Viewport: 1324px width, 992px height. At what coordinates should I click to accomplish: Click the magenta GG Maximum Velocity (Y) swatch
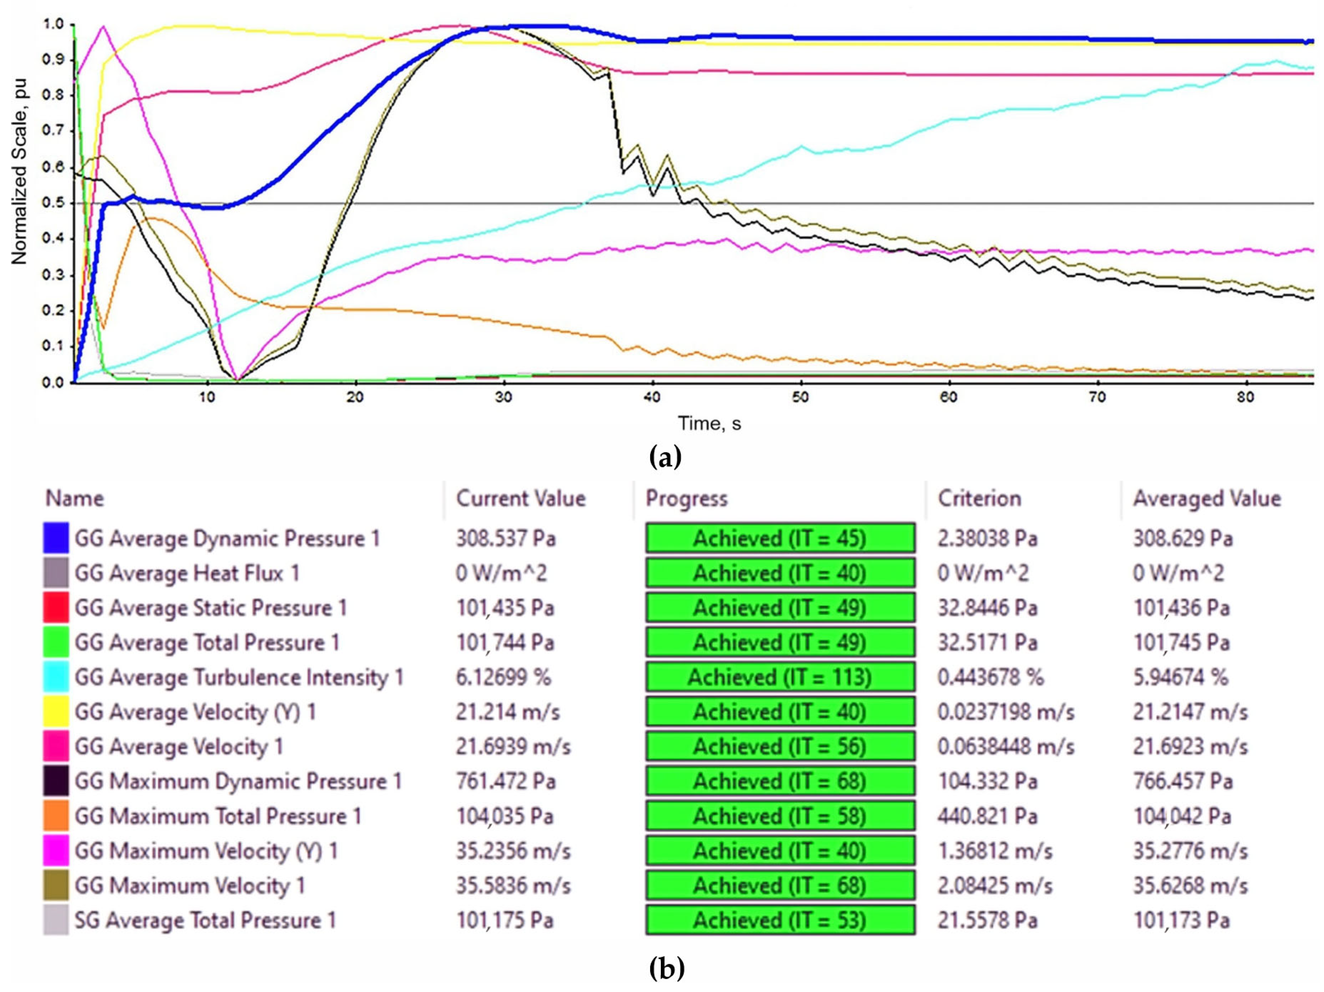tap(56, 850)
